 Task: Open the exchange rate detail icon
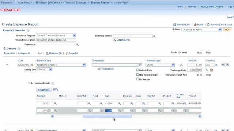(211, 70)
